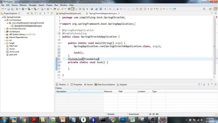
Task: Open the Debug button dropdown arrow
Action: click(x=20, y=9)
